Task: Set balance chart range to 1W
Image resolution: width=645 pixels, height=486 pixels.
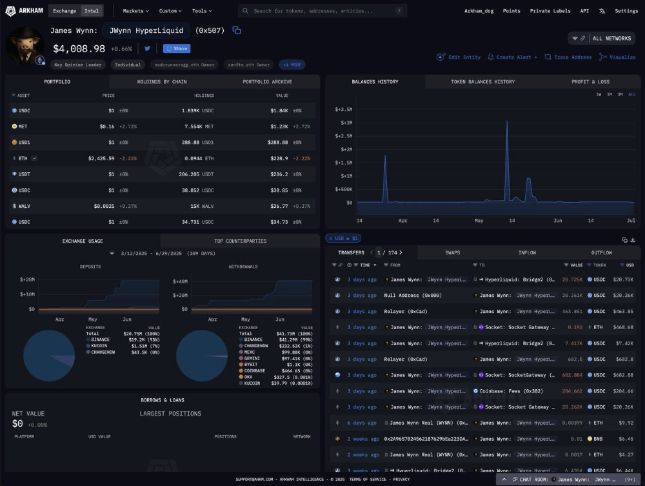Action: [x=599, y=95]
